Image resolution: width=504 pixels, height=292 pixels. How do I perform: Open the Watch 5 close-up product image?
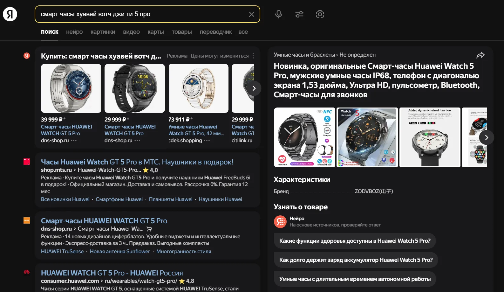coord(367,137)
